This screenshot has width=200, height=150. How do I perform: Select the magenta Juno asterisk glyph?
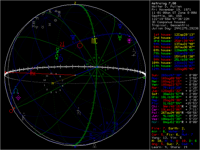[129, 41]
